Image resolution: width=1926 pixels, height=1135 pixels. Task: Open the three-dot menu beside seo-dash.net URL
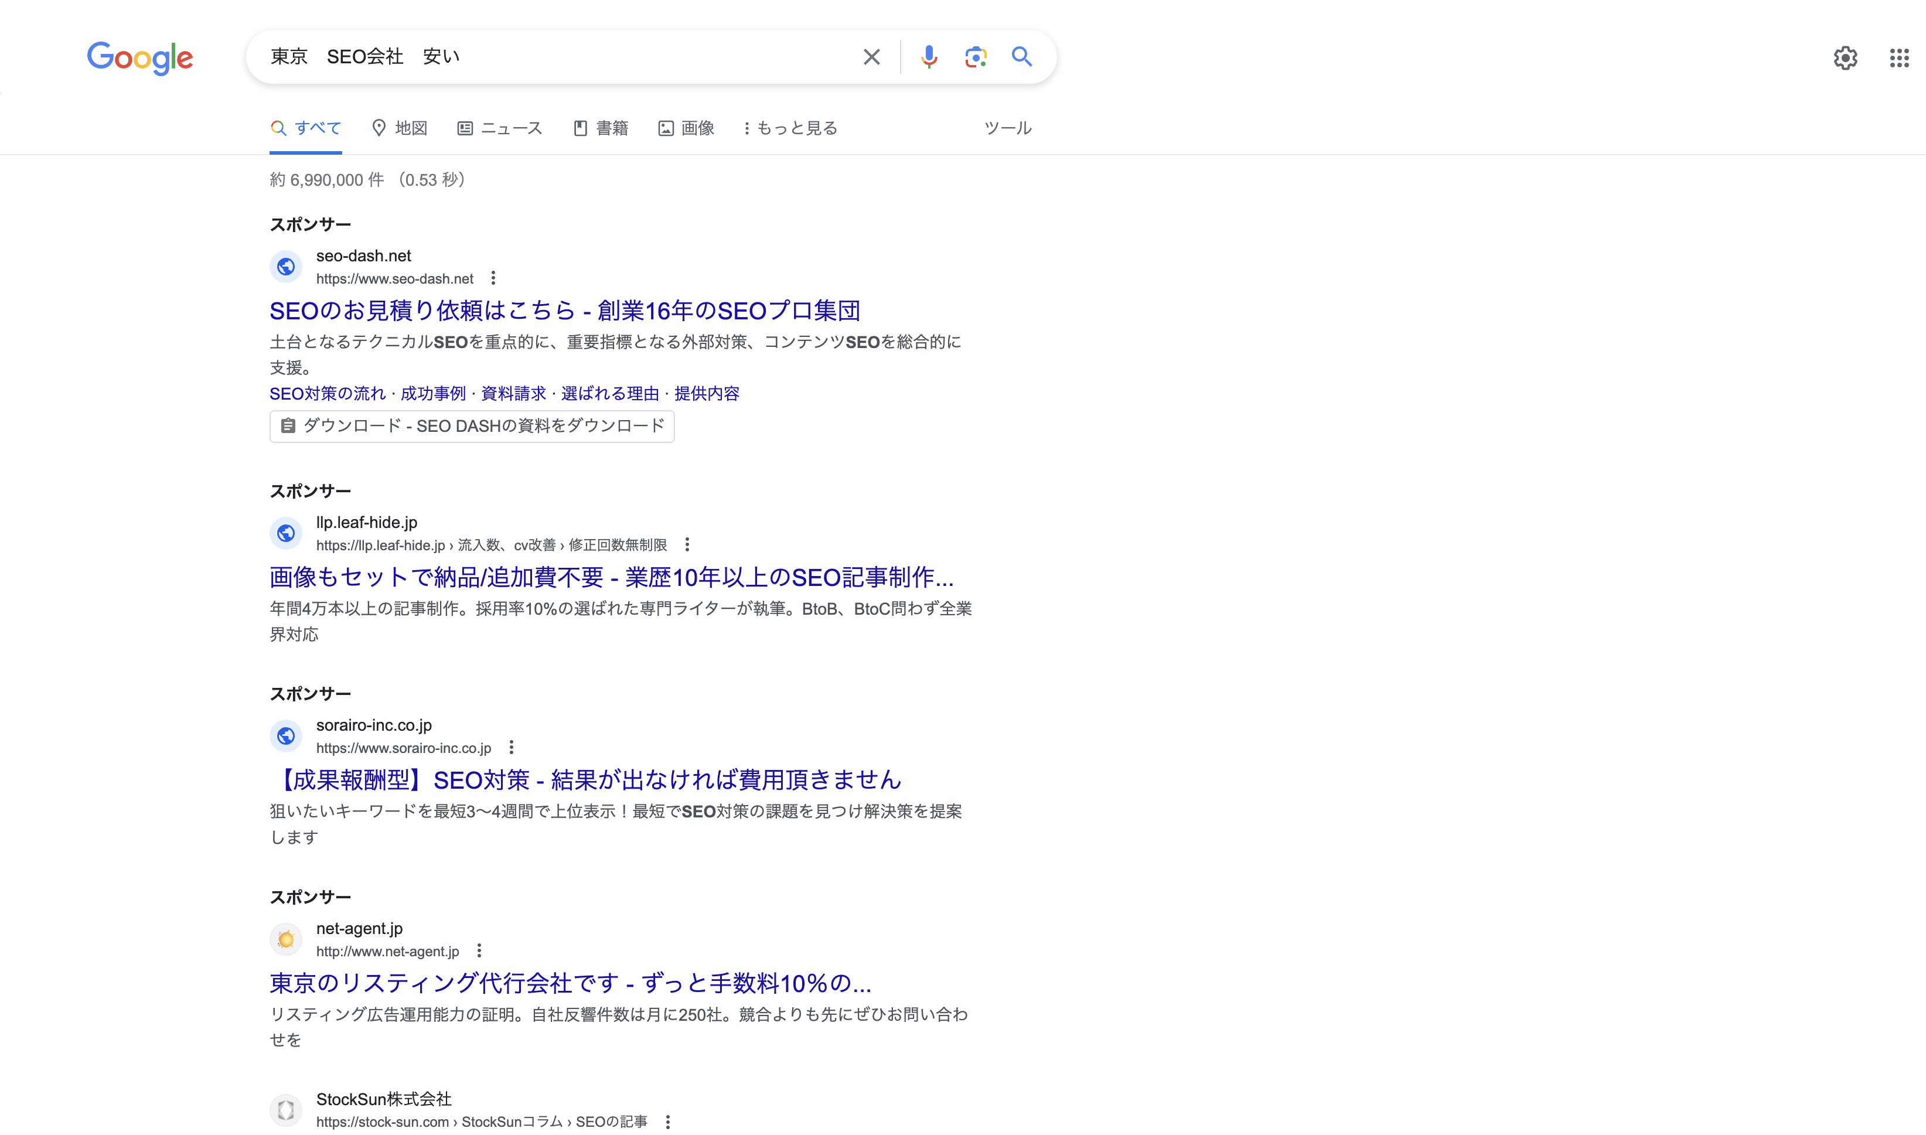[x=493, y=278]
